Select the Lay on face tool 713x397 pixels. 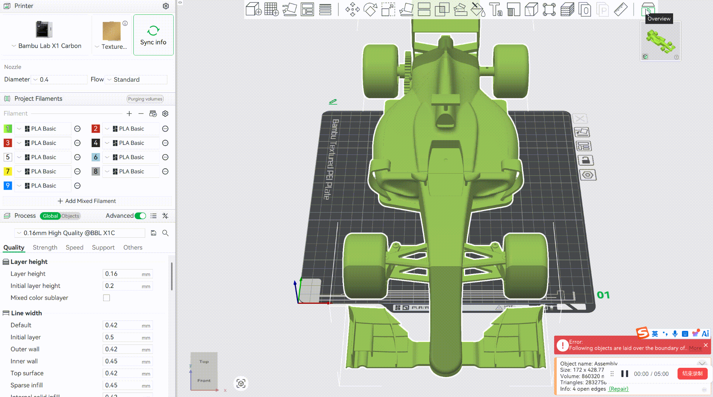(x=406, y=9)
